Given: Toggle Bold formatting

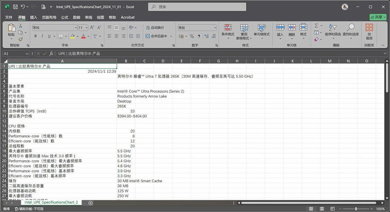Looking at the screenshot, I should pos(36,36).
